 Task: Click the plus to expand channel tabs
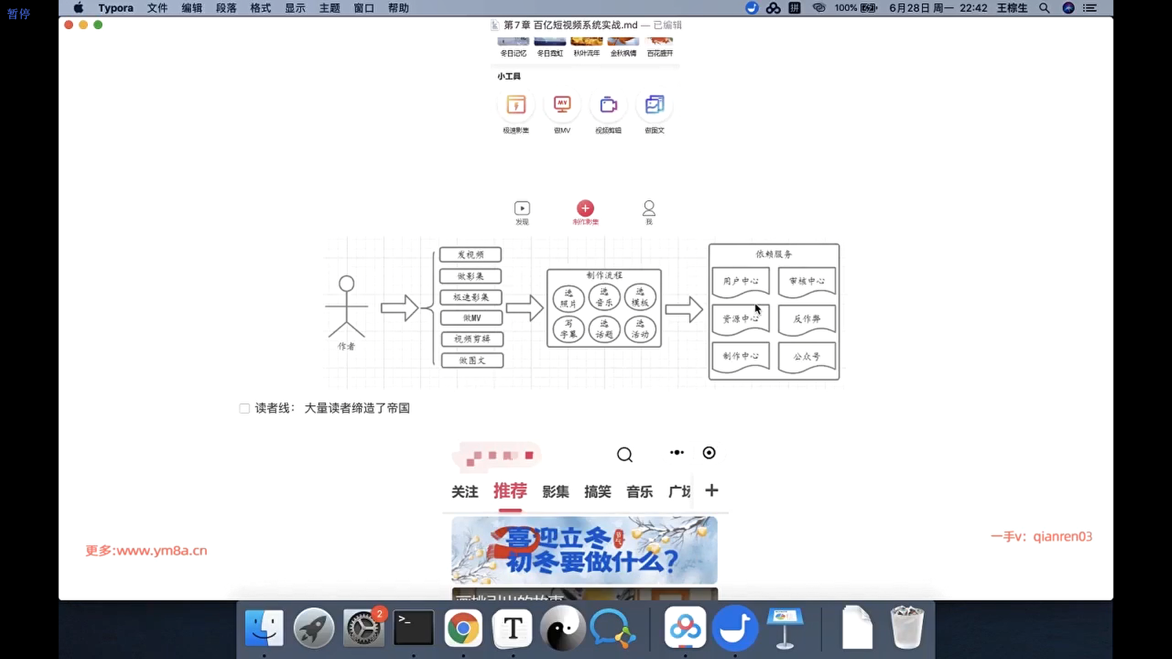(712, 491)
